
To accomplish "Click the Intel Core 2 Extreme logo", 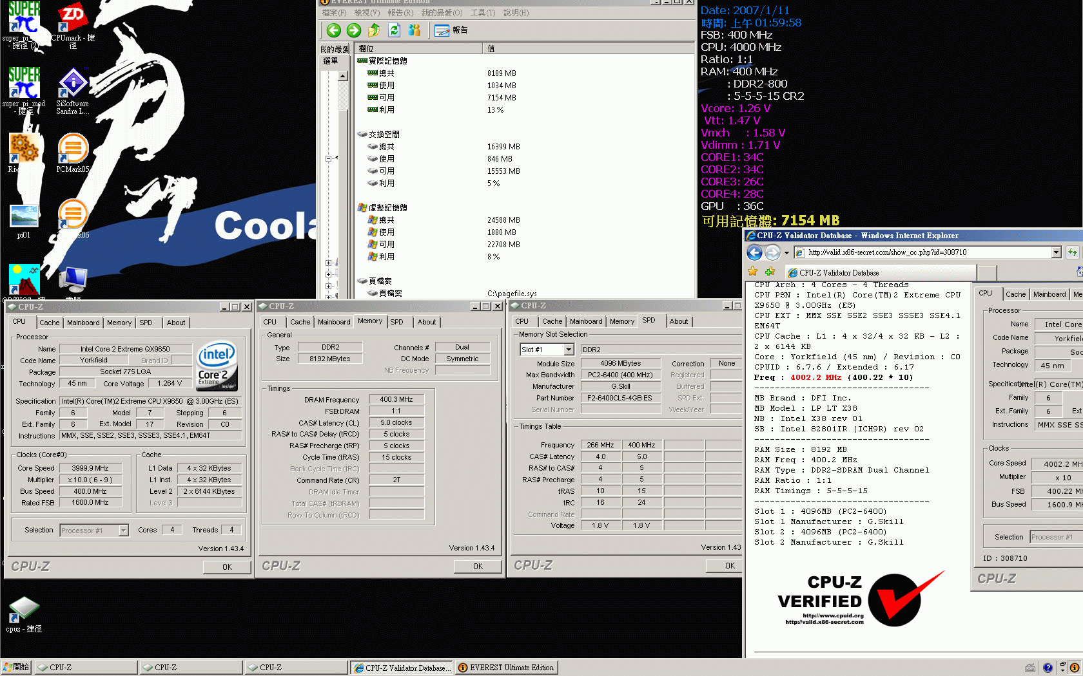I will 217,365.
